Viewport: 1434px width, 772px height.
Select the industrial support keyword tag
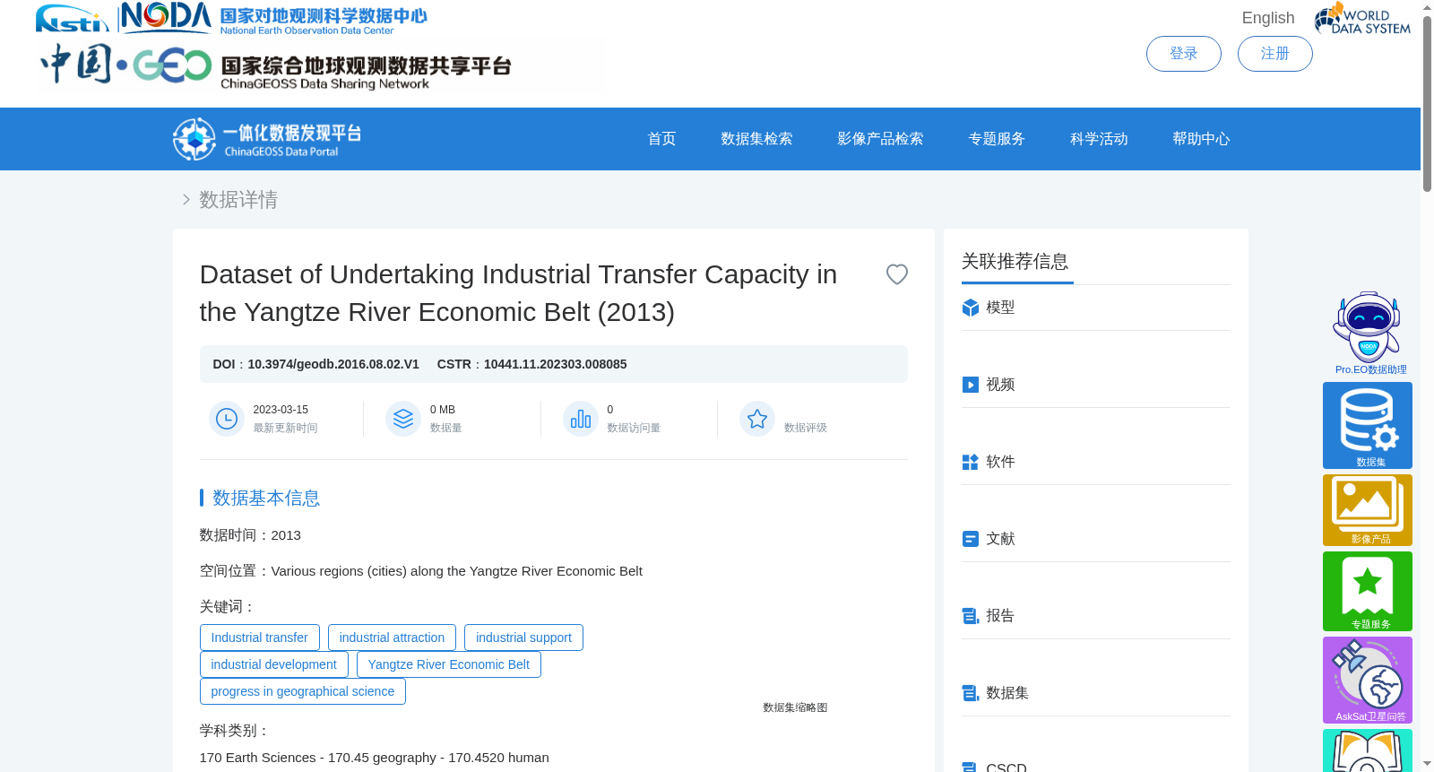[523, 638]
